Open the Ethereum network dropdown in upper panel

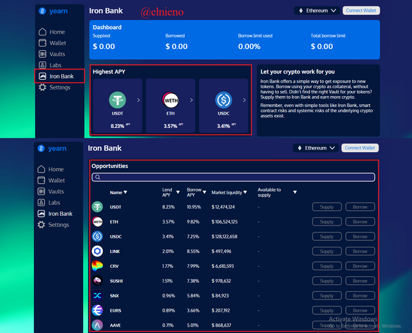(x=317, y=10)
